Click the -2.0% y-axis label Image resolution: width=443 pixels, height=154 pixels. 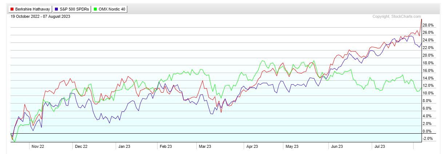click(428, 139)
